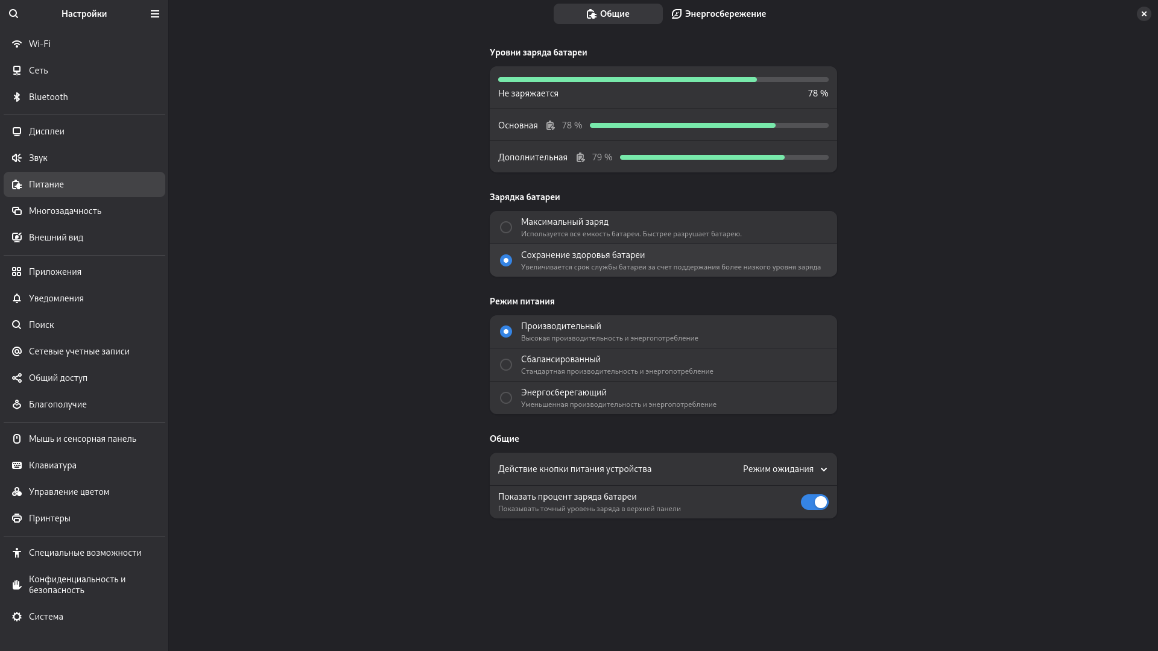Image resolution: width=1158 pixels, height=651 pixels.
Task: Click the Звук speaker icon in the sidebar
Action: pyautogui.click(x=17, y=158)
